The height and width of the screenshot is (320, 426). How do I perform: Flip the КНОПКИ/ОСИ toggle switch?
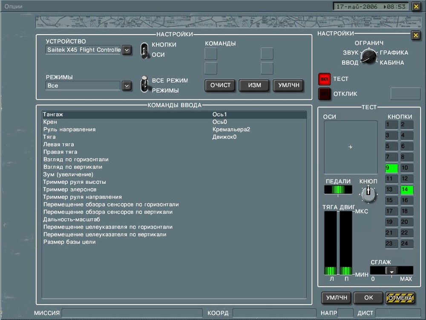144,49
